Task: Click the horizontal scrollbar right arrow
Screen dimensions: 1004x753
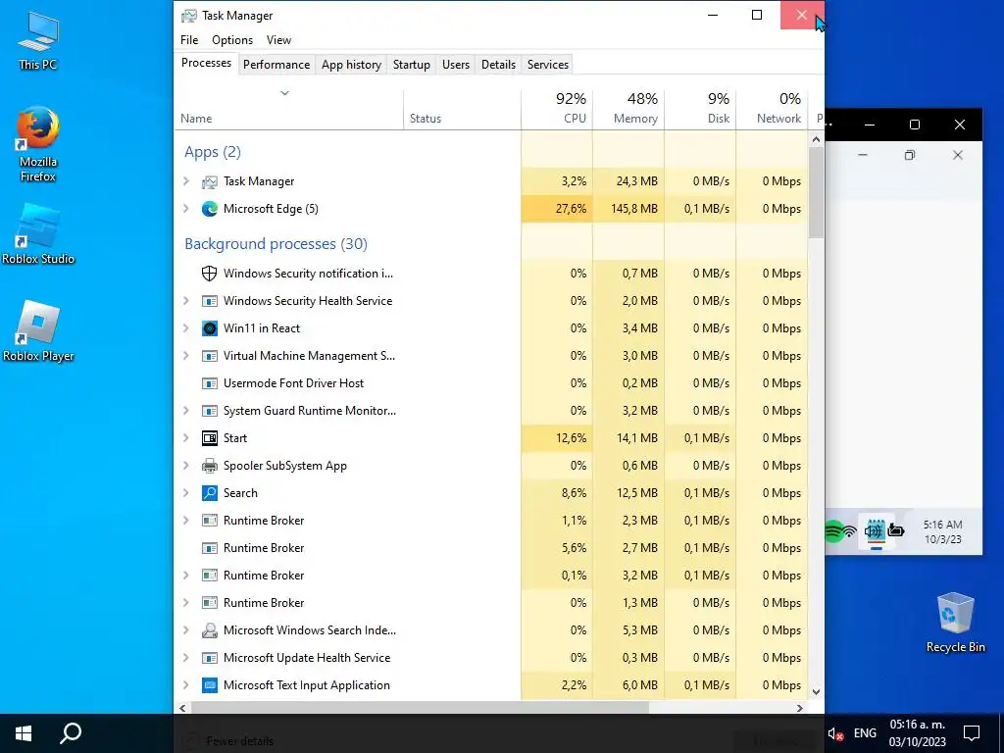Action: coord(800,708)
